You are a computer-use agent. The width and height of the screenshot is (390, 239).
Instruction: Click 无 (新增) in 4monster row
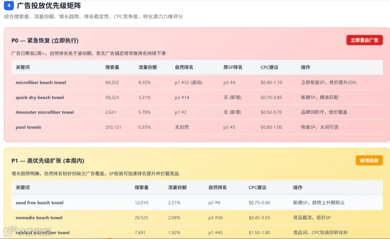click(232, 112)
